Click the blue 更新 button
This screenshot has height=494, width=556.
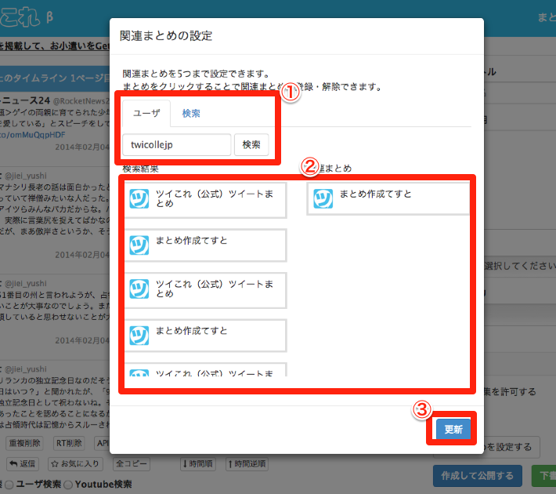tap(453, 429)
